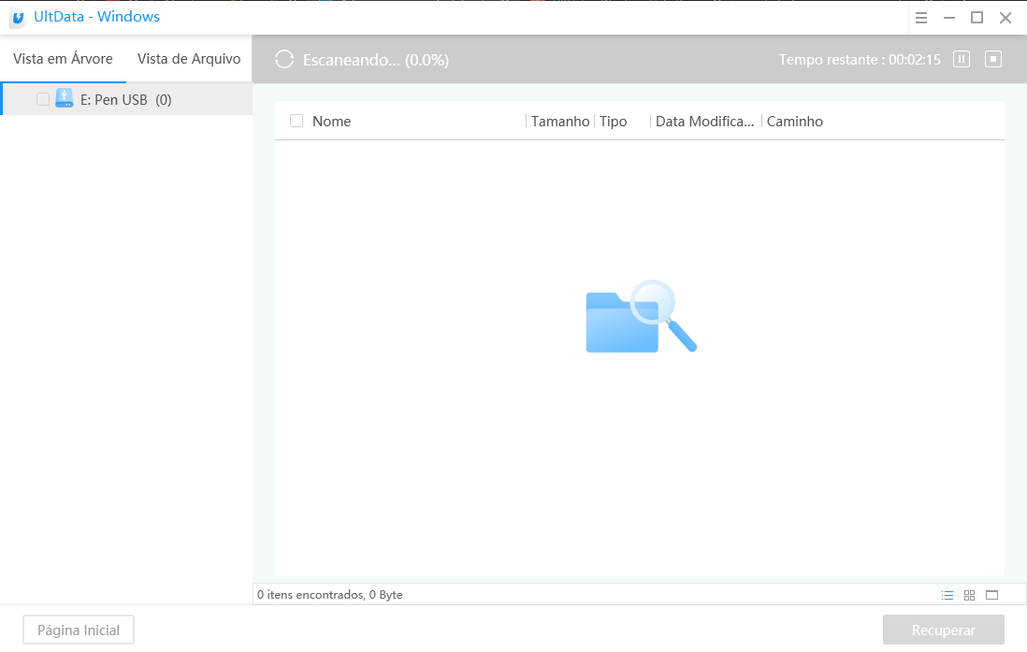Switch to list view layout
The height and width of the screenshot is (652, 1027).
click(947, 595)
